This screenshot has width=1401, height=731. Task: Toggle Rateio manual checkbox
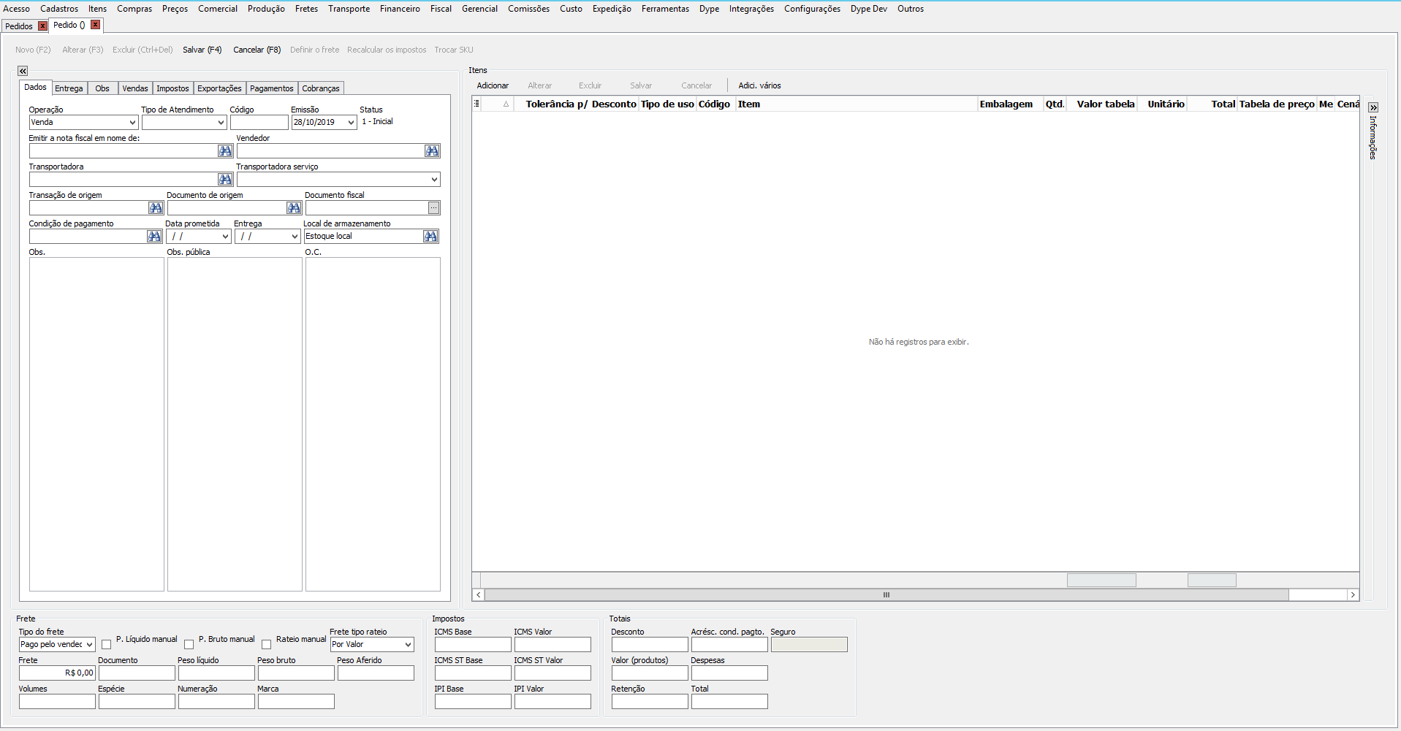(266, 644)
